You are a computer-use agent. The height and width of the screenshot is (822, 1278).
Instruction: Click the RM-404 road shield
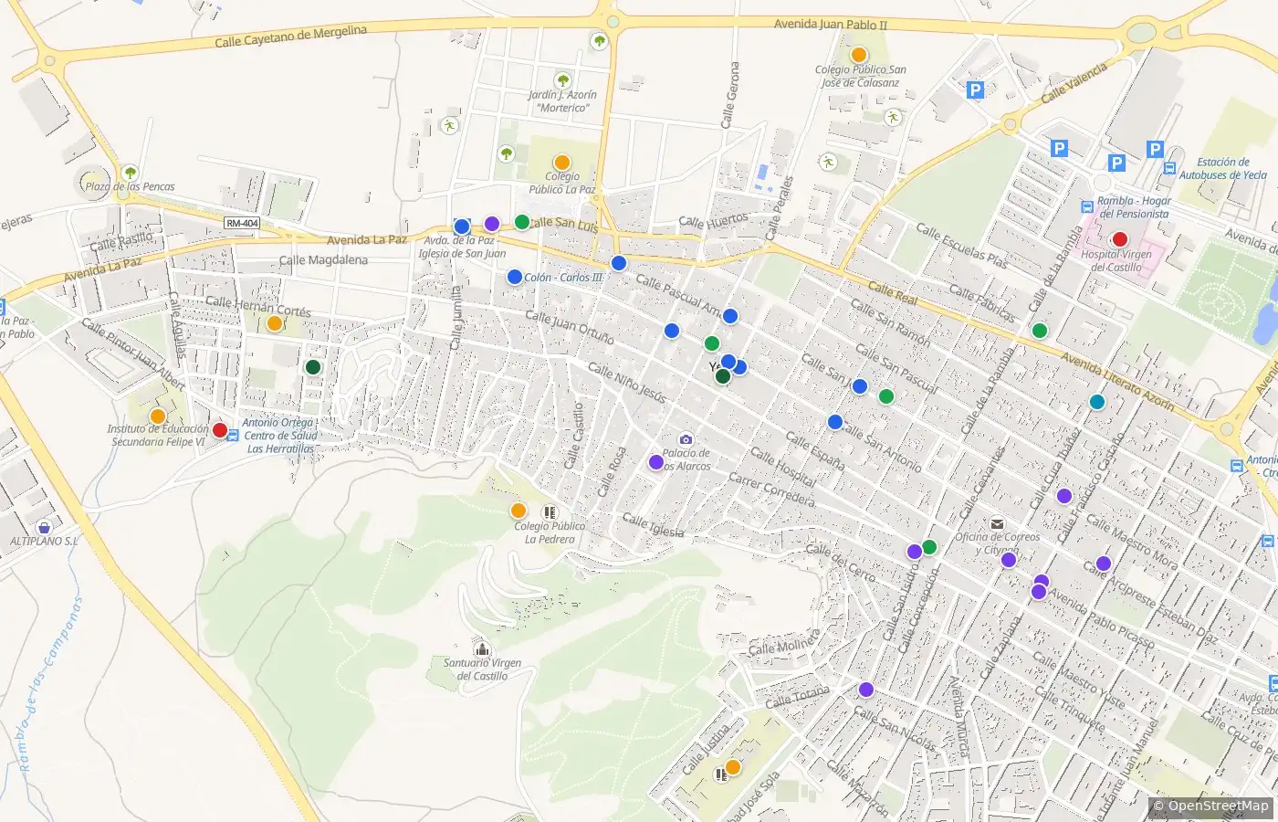pyautogui.click(x=243, y=223)
